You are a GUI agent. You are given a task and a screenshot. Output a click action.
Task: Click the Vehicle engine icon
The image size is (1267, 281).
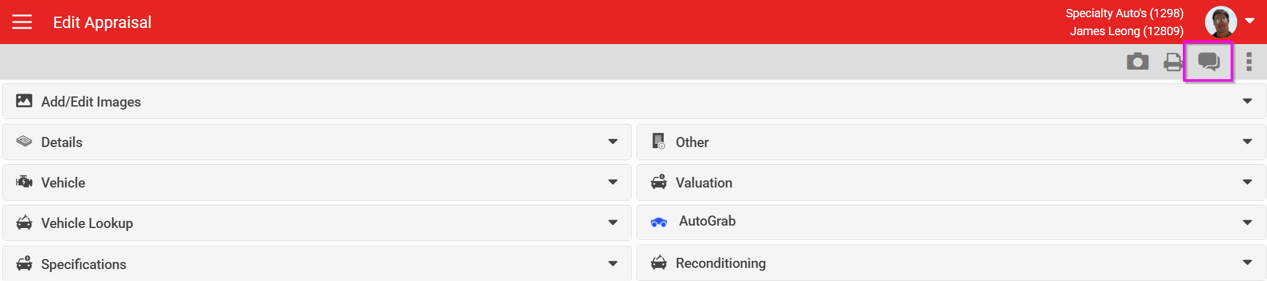[x=24, y=182]
